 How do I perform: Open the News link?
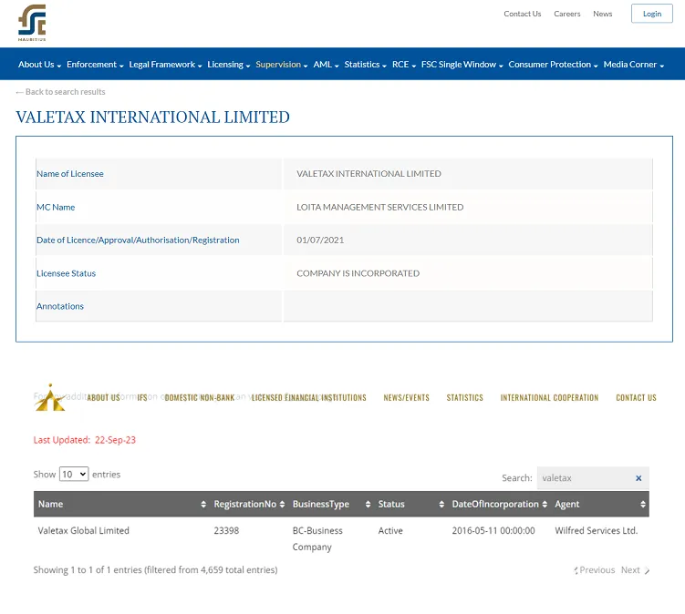[602, 14]
